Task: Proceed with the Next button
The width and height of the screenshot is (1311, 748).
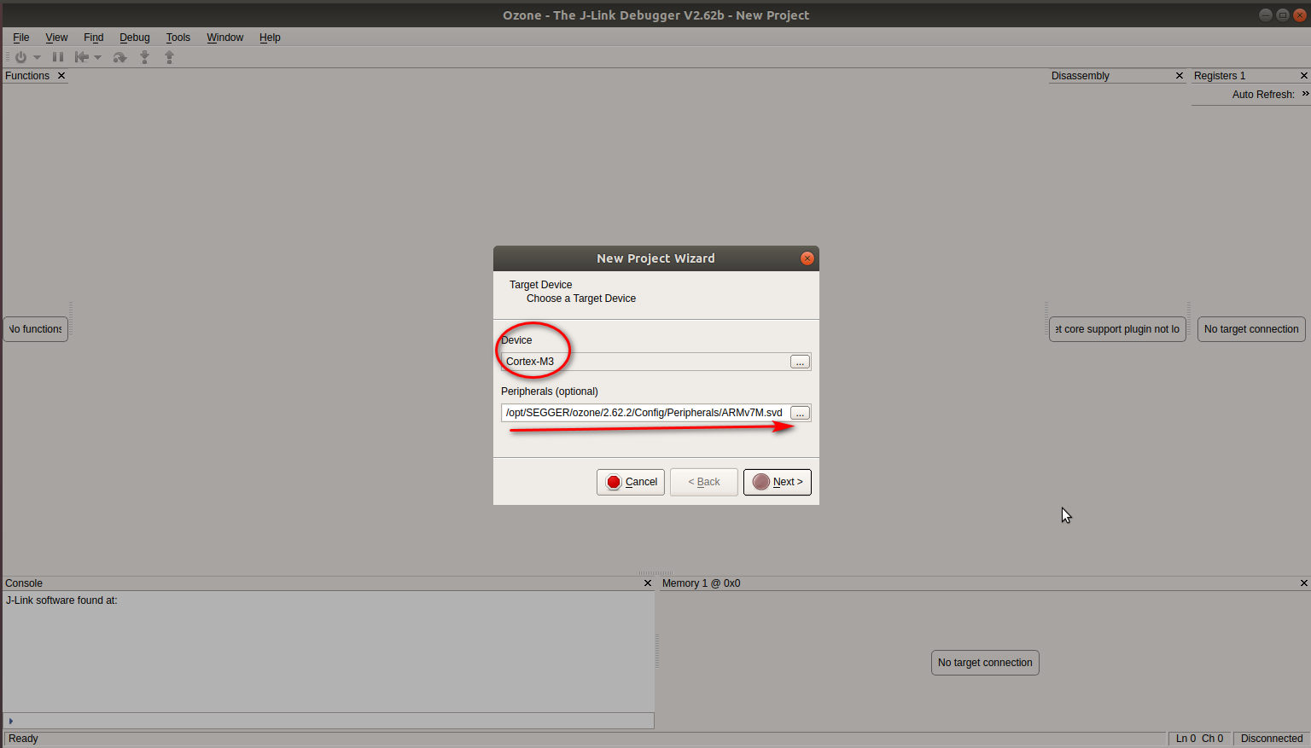Action: [778, 482]
